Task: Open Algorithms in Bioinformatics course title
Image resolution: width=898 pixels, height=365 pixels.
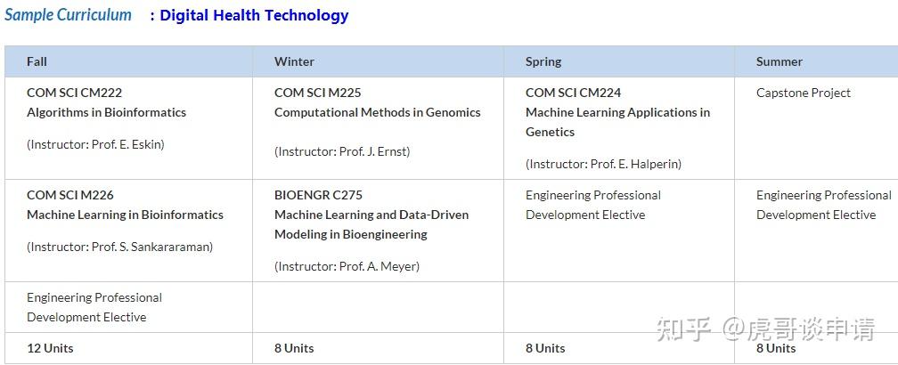Action: [x=106, y=112]
